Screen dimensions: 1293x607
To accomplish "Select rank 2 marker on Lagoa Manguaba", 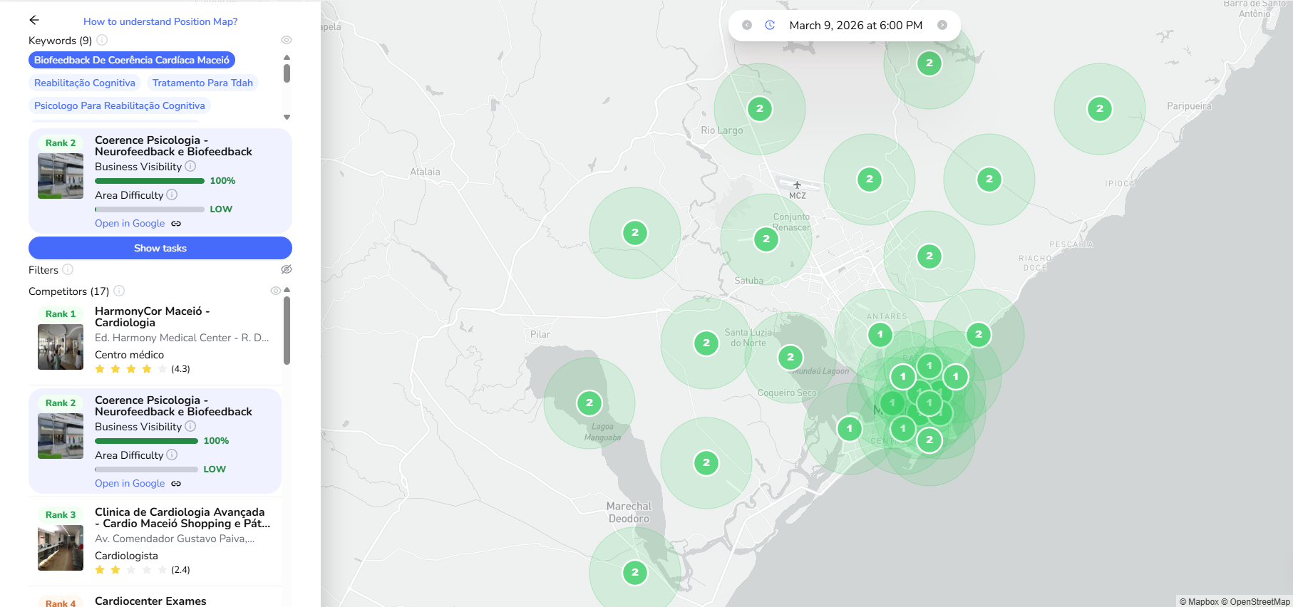I will coord(589,403).
